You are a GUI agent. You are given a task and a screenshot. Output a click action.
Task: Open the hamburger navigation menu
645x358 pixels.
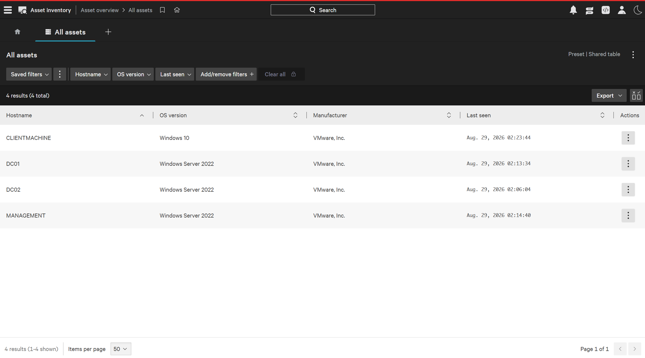8,10
